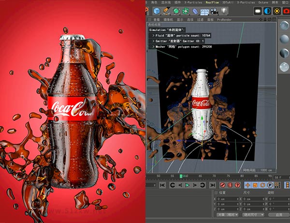Click the position X input field
This screenshot has height=223, width=290.
228,199
